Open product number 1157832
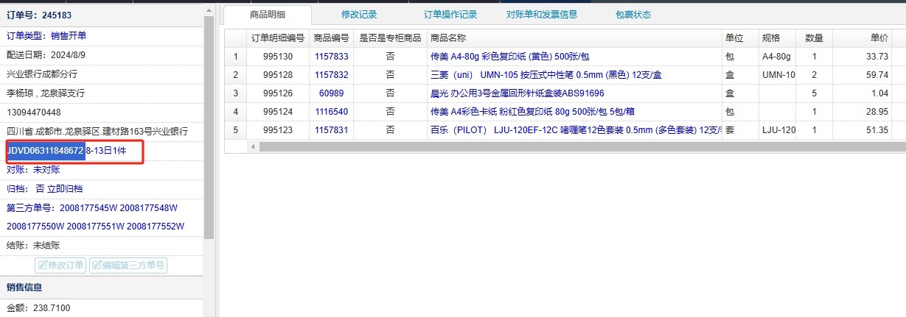Image resolution: width=906 pixels, height=317 pixels. click(331, 75)
